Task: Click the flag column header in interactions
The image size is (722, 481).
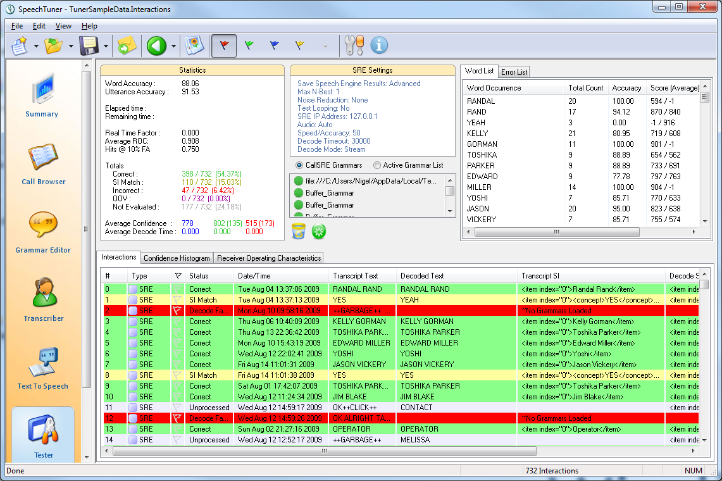Action: [x=178, y=276]
